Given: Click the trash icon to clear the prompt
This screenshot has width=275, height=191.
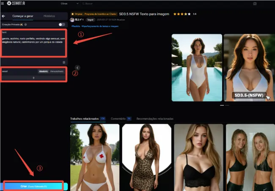Looking at the screenshot, I should 64,62.
